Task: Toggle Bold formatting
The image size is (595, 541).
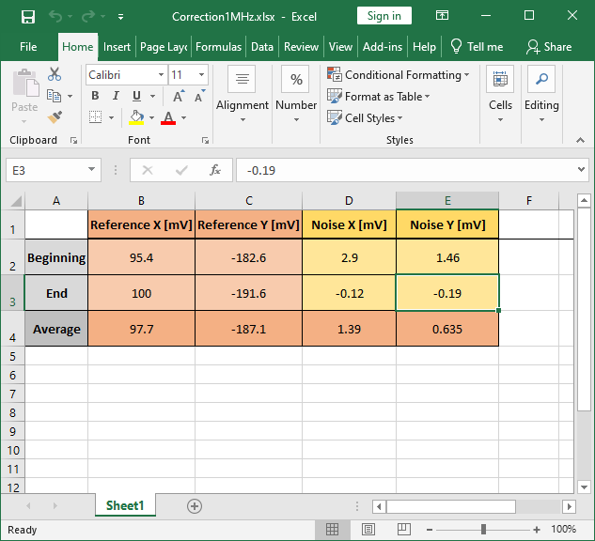Action: [95, 96]
